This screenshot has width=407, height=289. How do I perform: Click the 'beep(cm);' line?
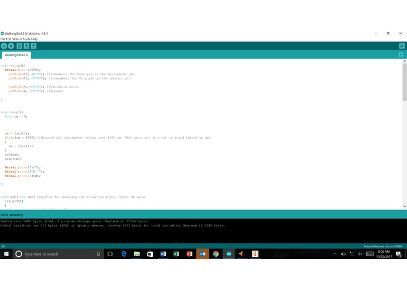13,159
